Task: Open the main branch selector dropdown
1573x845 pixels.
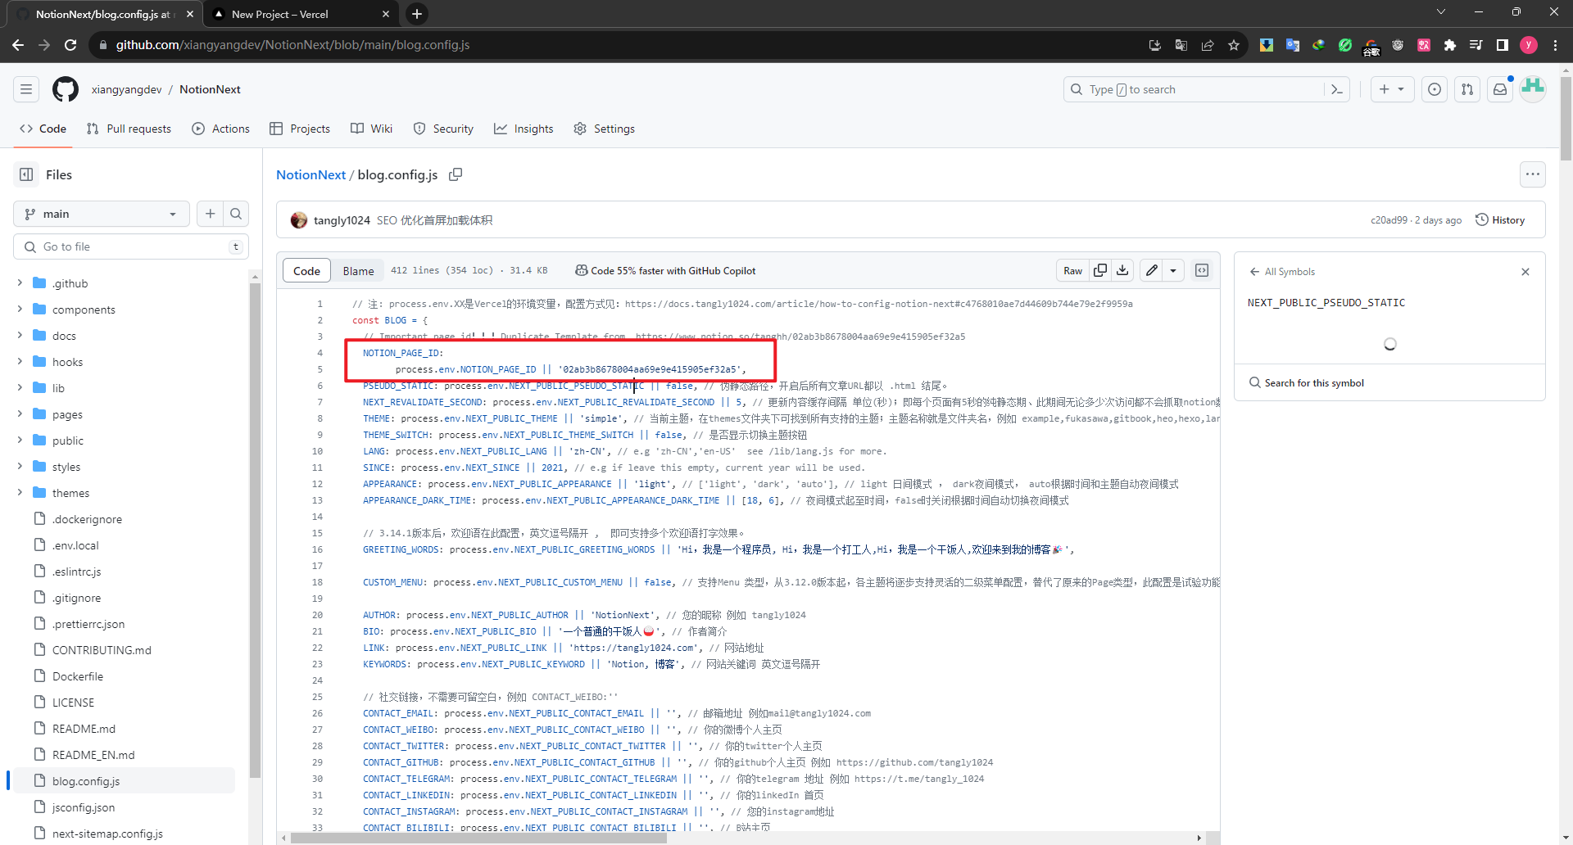Action: pos(102,214)
